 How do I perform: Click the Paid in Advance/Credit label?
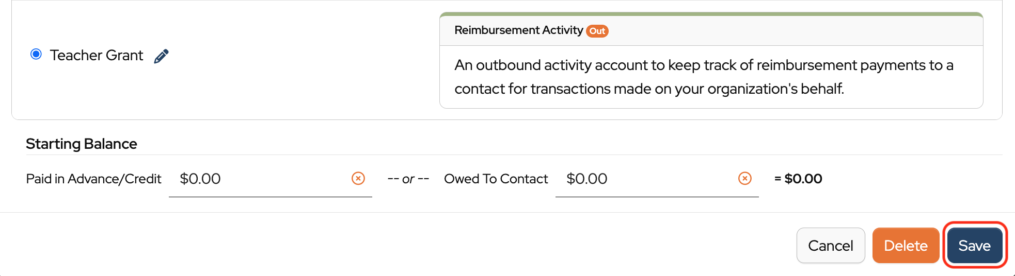click(93, 179)
